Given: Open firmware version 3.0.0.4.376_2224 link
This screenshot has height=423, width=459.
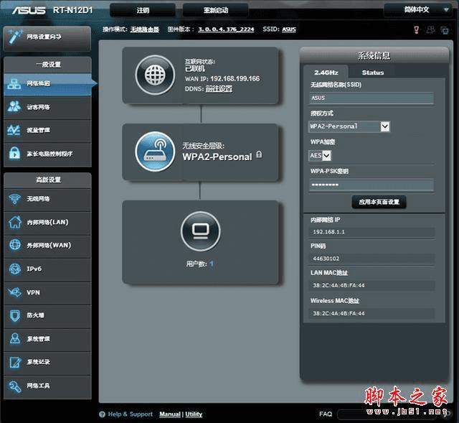Looking at the screenshot, I should 226,29.
